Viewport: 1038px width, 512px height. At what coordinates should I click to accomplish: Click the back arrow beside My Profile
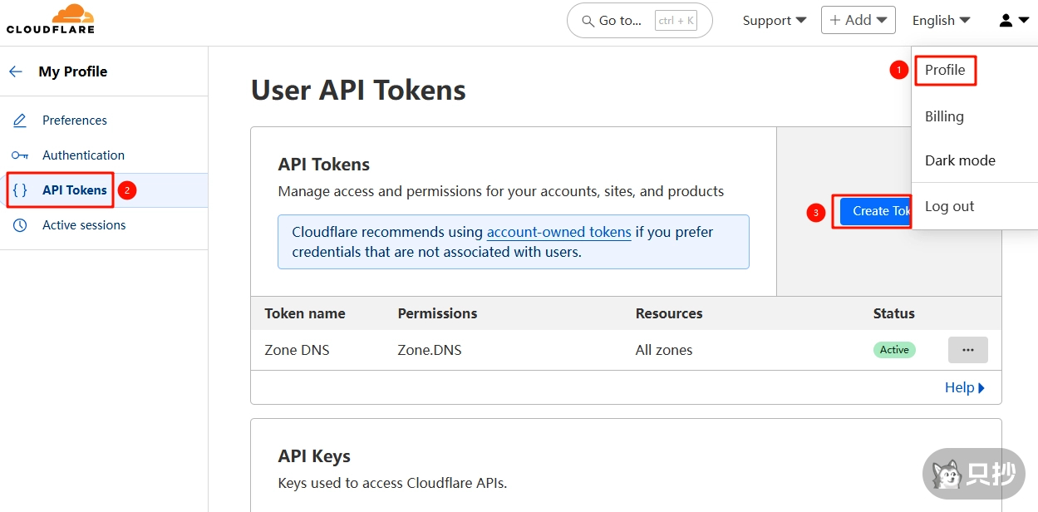pos(15,71)
